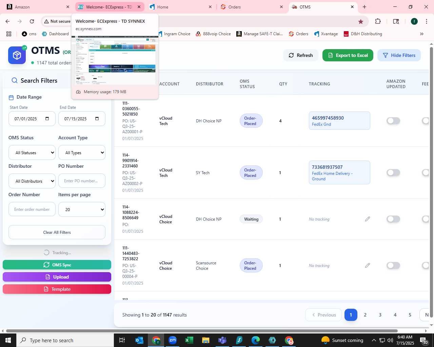
Task: Open the Xvantage bookmark
Action: point(326,34)
